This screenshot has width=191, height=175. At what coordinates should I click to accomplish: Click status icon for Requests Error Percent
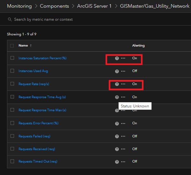click(x=117, y=124)
